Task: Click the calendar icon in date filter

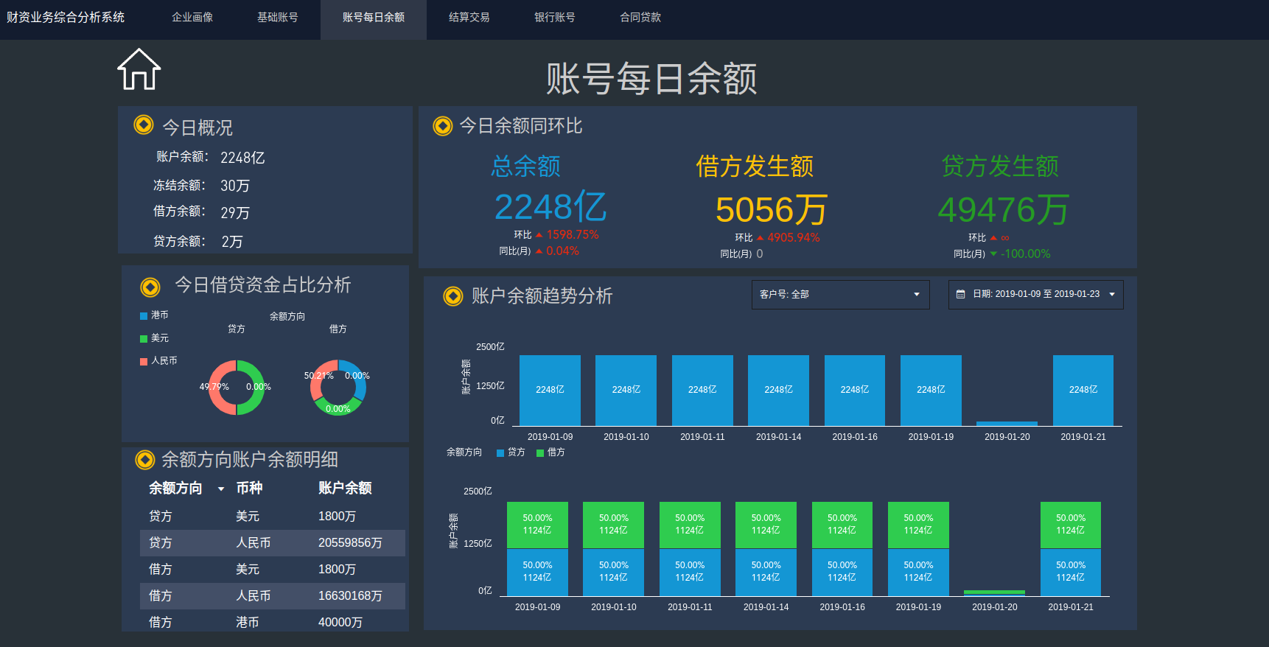Action: pyautogui.click(x=960, y=294)
